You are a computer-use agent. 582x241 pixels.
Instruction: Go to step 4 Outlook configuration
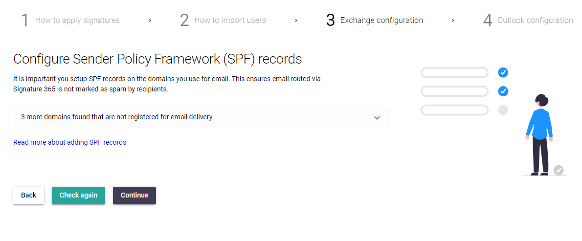pyautogui.click(x=528, y=21)
